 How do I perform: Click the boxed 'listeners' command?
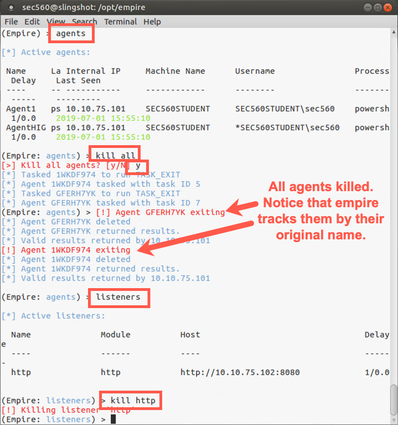click(x=119, y=297)
